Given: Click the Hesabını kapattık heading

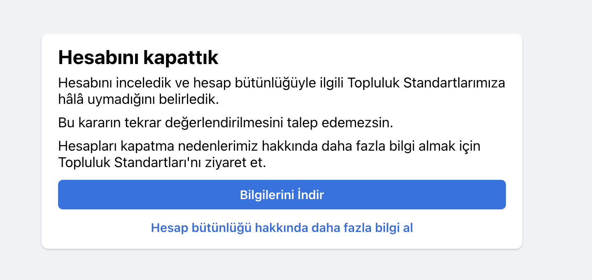Looking at the screenshot, I should (138, 58).
